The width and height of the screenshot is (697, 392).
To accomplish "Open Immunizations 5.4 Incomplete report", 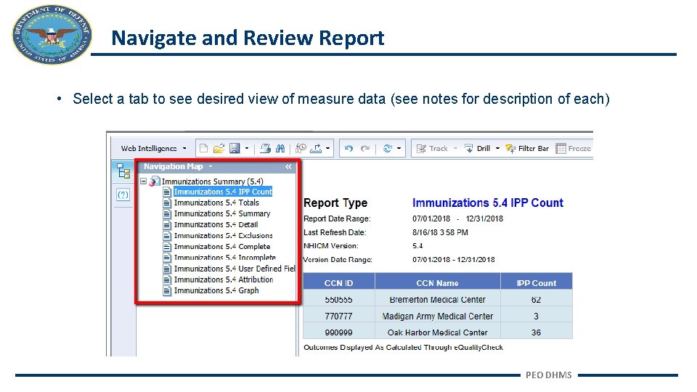I will [225, 257].
